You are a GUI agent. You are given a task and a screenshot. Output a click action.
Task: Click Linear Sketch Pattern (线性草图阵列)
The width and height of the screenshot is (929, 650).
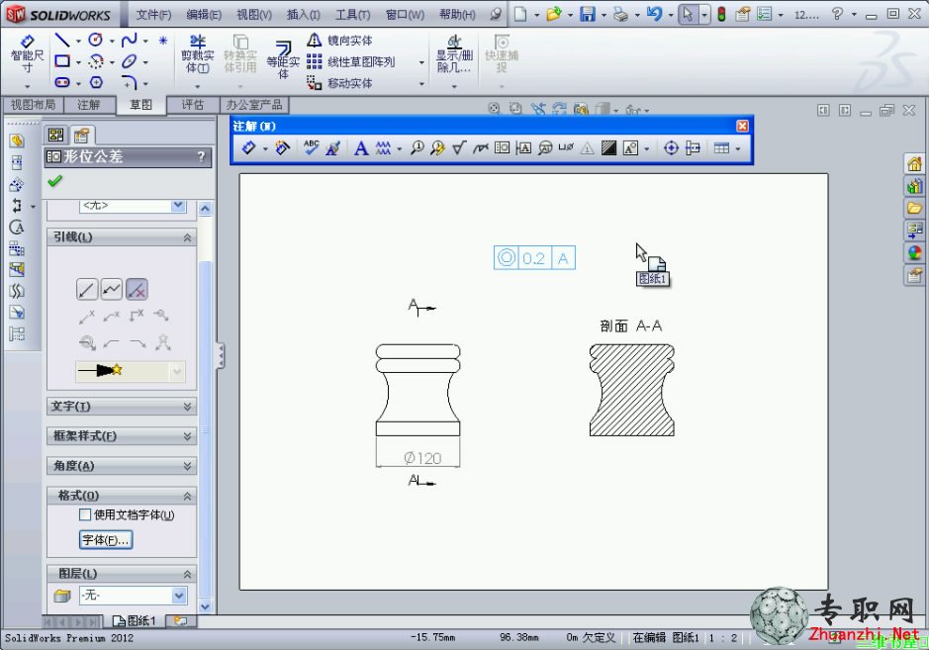coord(351,61)
